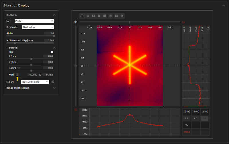
Task: Click the red marker on vertical profile plot
Action: 189,66
